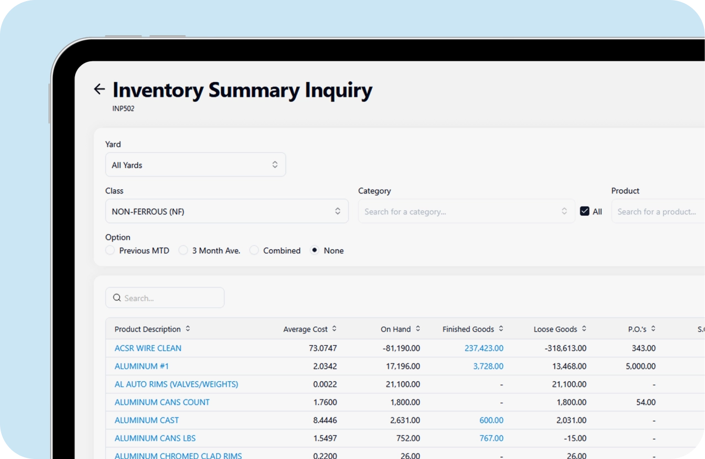
Task: Click finished goods value 767.00
Action: 492,438
